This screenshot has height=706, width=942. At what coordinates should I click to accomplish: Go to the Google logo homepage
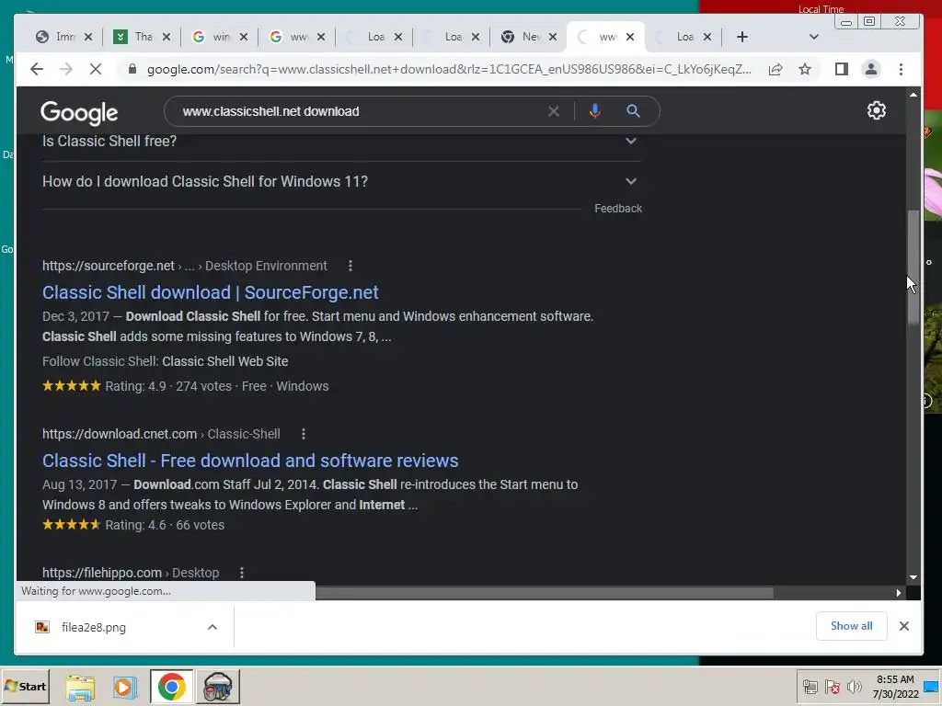click(x=79, y=113)
